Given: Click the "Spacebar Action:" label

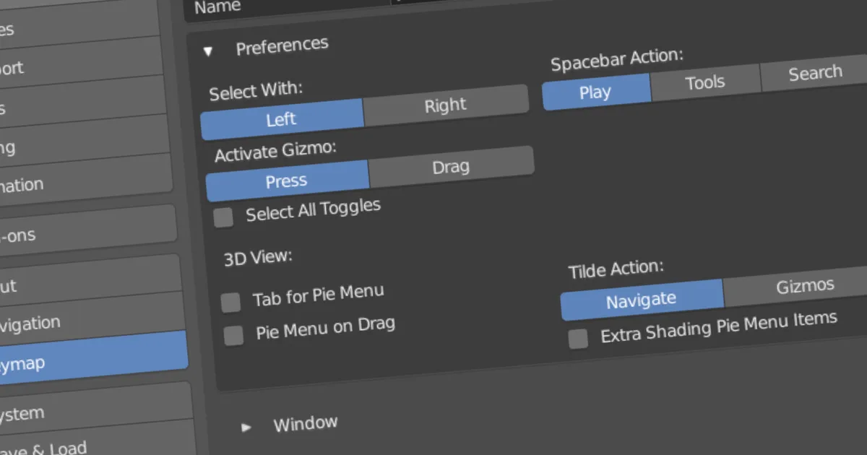Looking at the screenshot, I should tap(617, 60).
